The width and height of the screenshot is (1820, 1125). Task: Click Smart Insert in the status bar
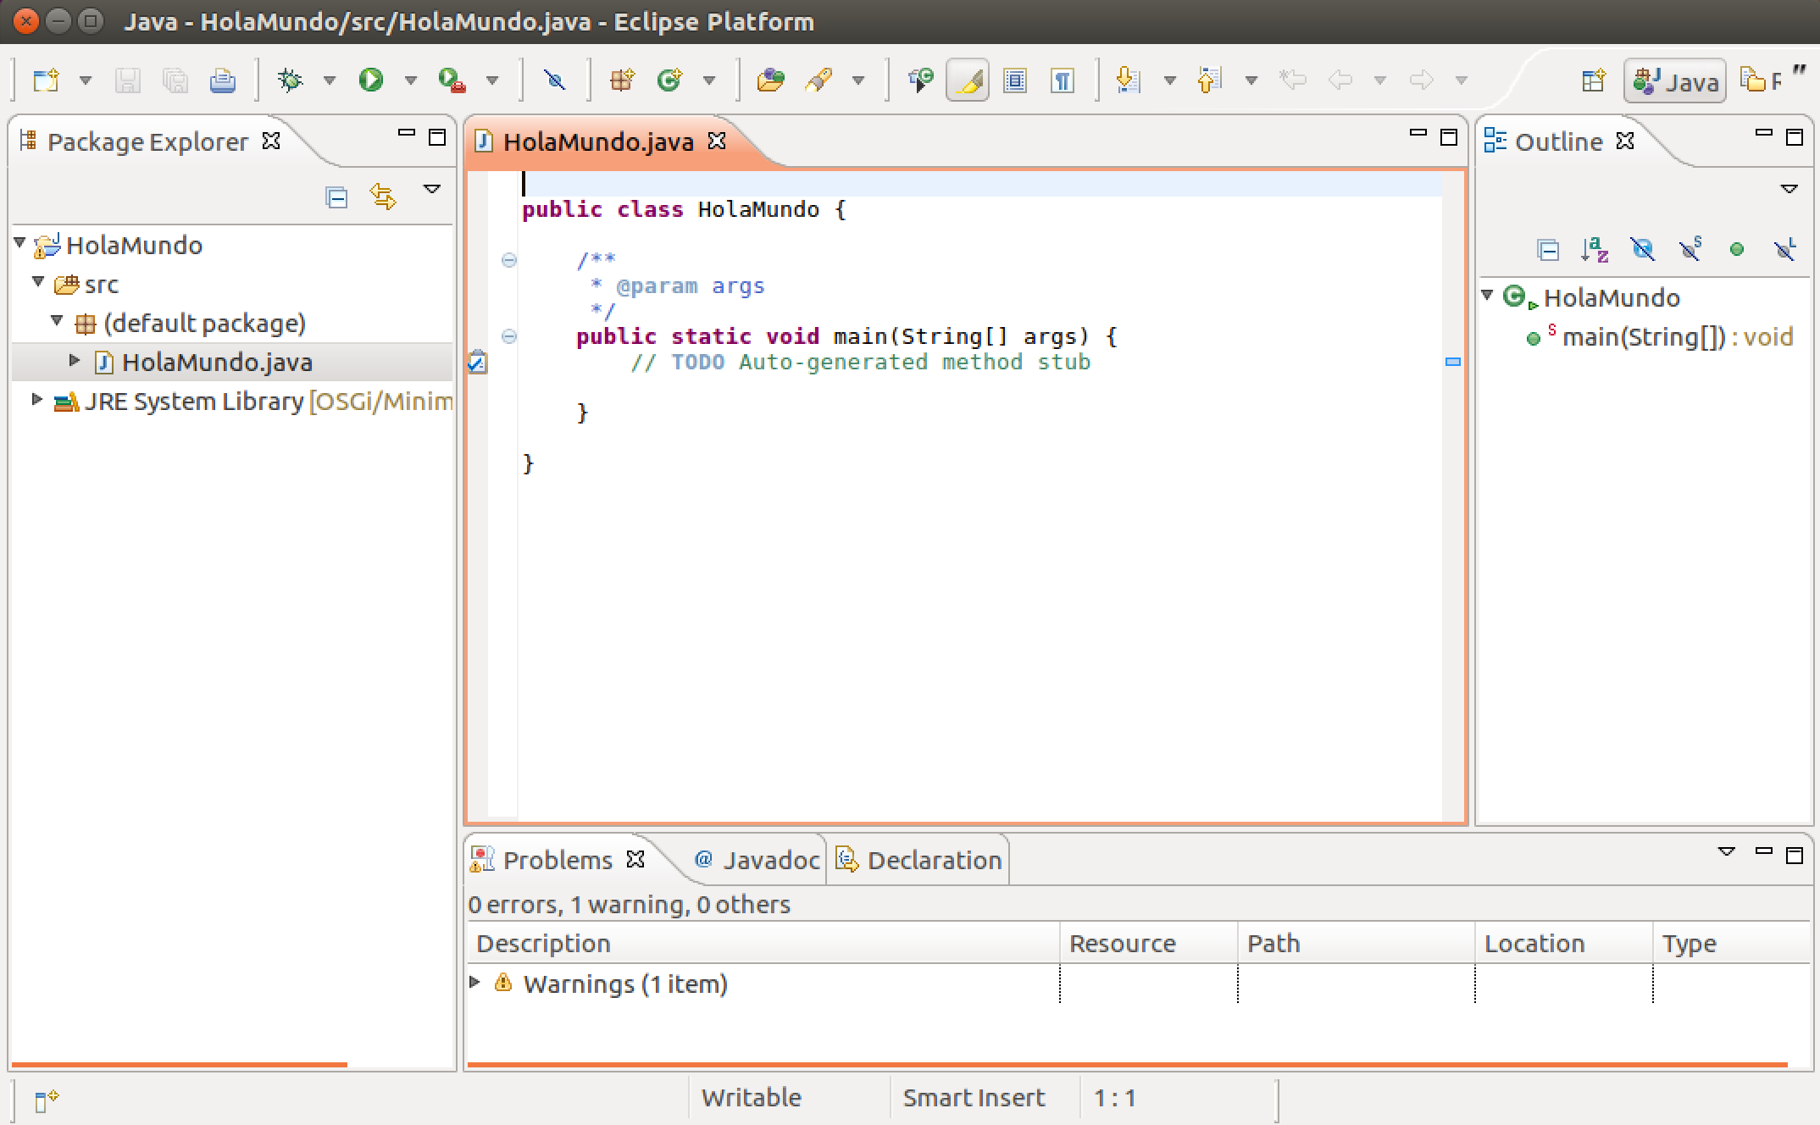point(974,1097)
